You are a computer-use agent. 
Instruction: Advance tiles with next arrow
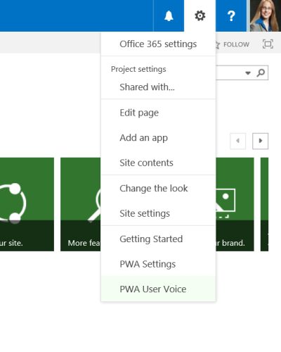pyautogui.click(x=260, y=141)
